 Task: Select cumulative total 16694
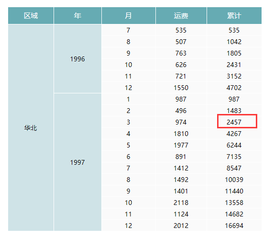click(x=234, y=226)
